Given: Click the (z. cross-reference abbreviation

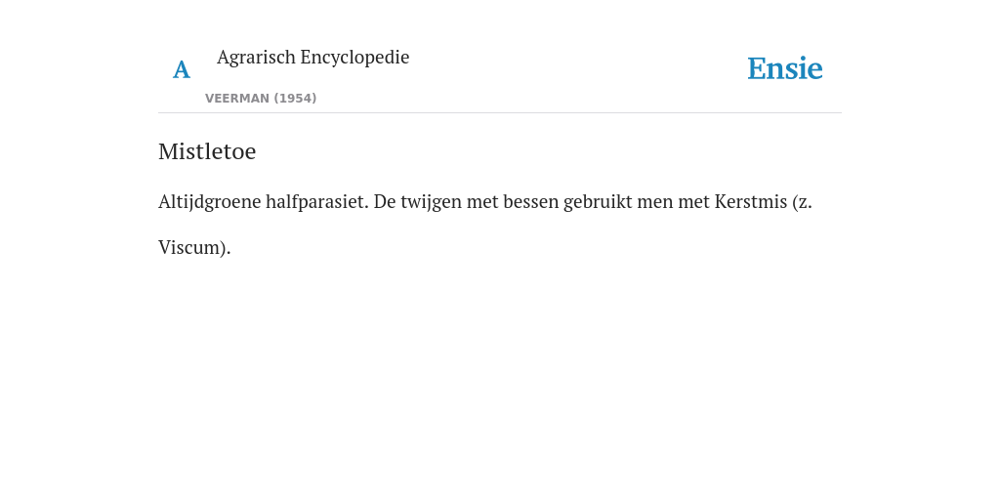Looking at the screenshot, I should pos(803,202).
